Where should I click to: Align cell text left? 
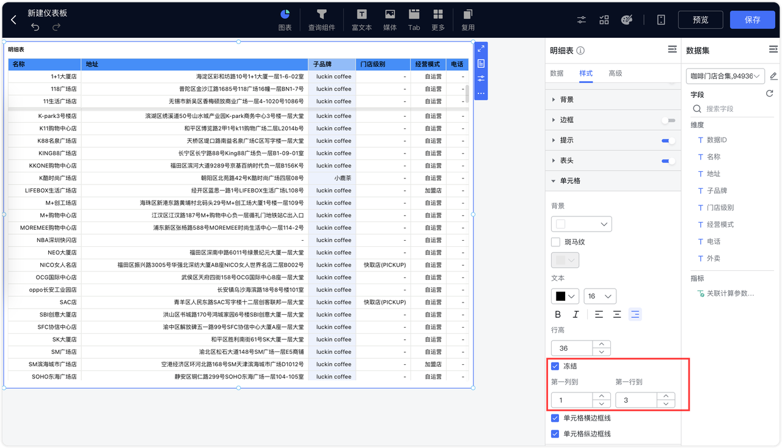pos(599,314)
